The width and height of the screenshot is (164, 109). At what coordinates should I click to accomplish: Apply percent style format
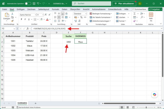(x=81, y=17)
